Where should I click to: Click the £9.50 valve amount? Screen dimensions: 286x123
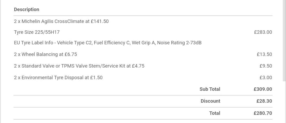point(266,66)
